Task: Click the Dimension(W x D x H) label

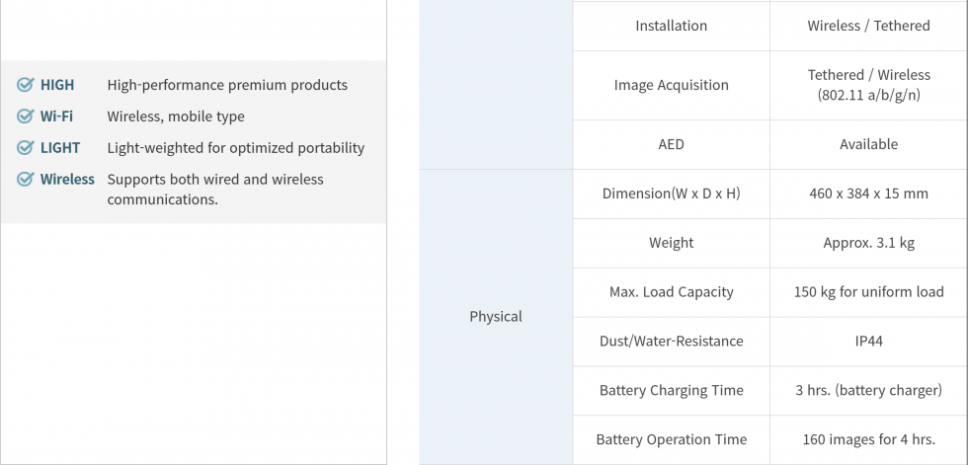Action: coord(672,194)
